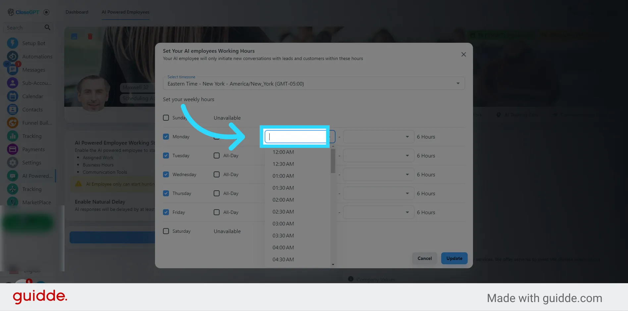The image size is (628, 311).
Task: Open the AI Powered Employees tab
Action: click(x=126, y=12)
